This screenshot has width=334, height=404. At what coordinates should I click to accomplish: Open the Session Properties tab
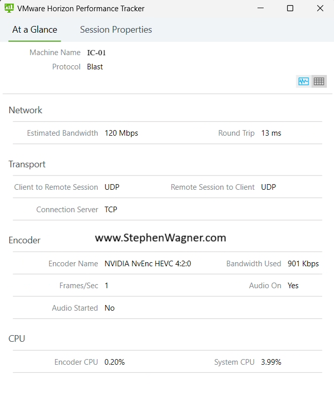coord(116,30)
